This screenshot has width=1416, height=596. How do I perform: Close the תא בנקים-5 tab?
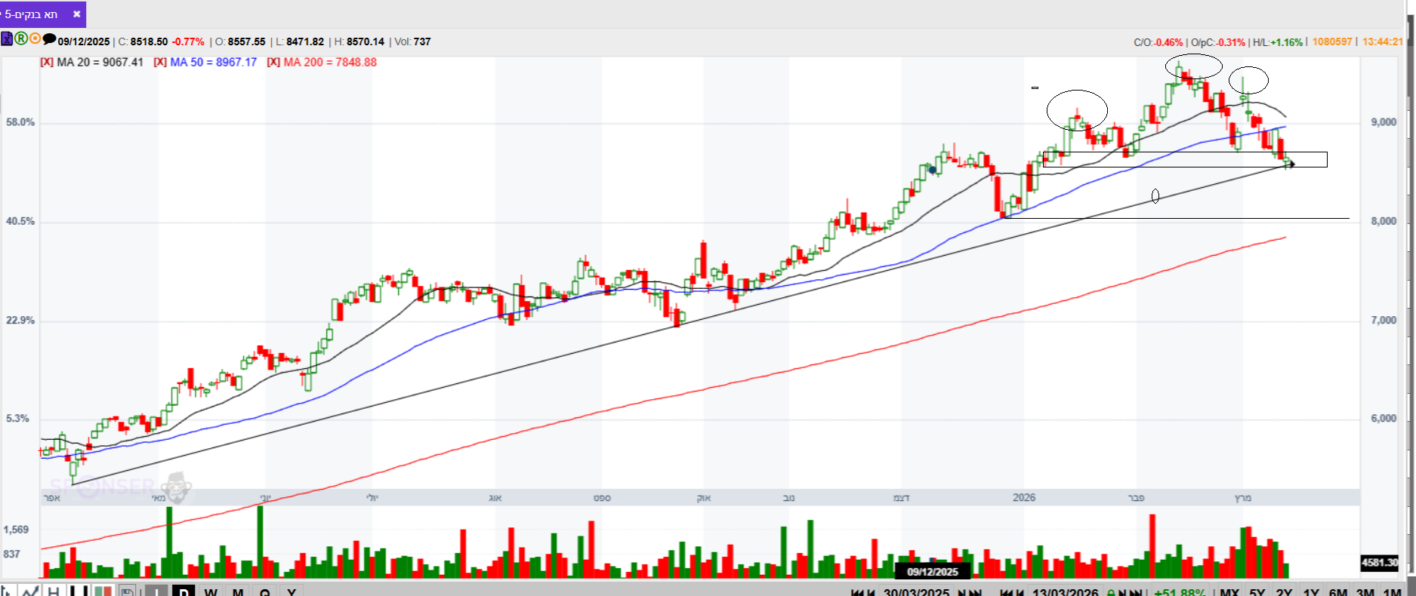point(76,14)
